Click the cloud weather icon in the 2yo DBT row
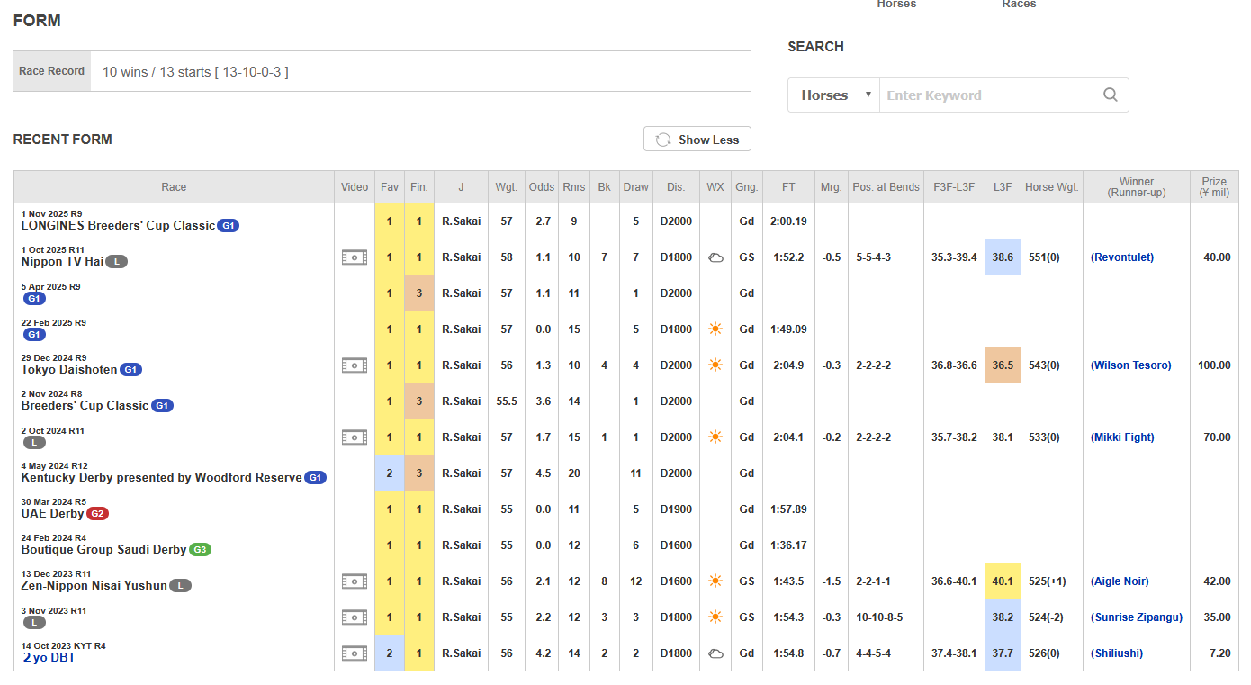1251x685 pixels. [715, 653]
